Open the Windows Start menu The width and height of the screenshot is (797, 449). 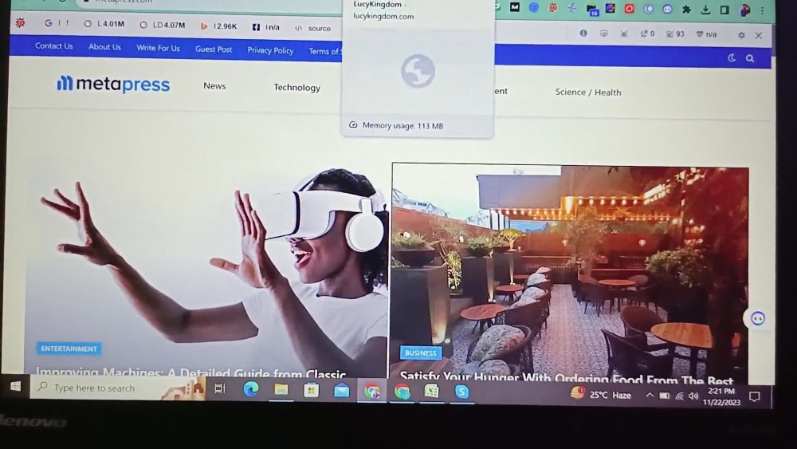pyautogui.click(x=16, y=387)
